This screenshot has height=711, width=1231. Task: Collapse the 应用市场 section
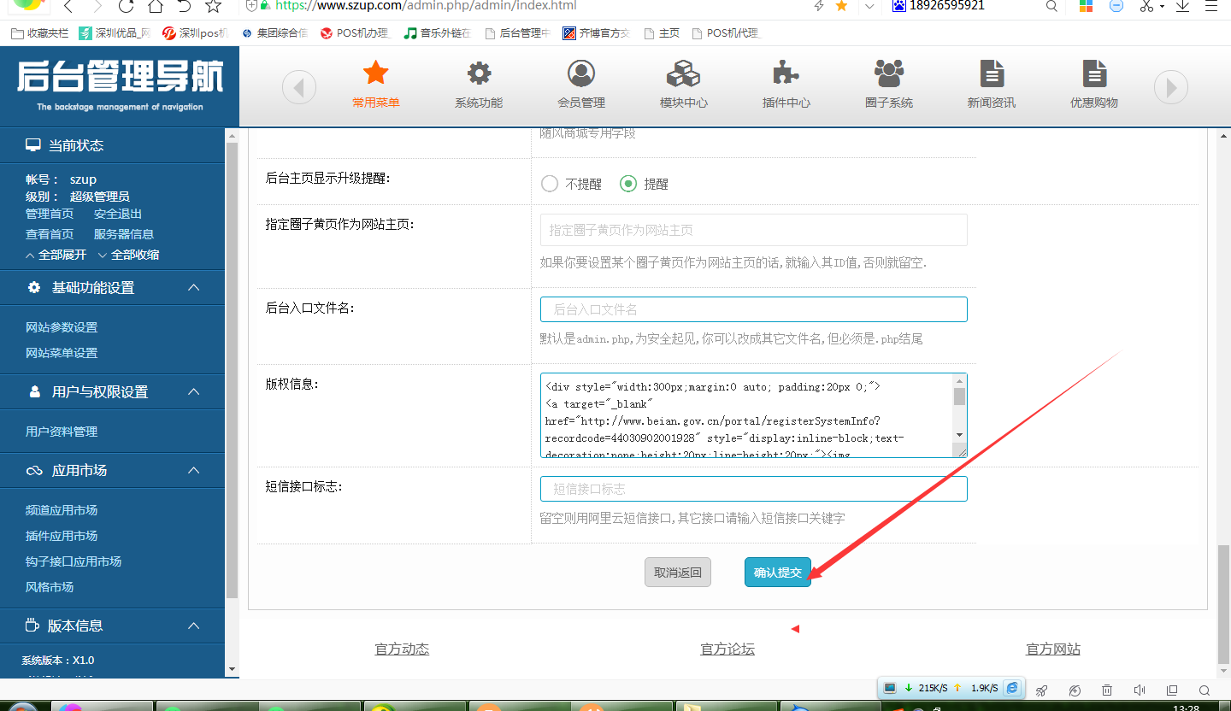coord(194,471)
